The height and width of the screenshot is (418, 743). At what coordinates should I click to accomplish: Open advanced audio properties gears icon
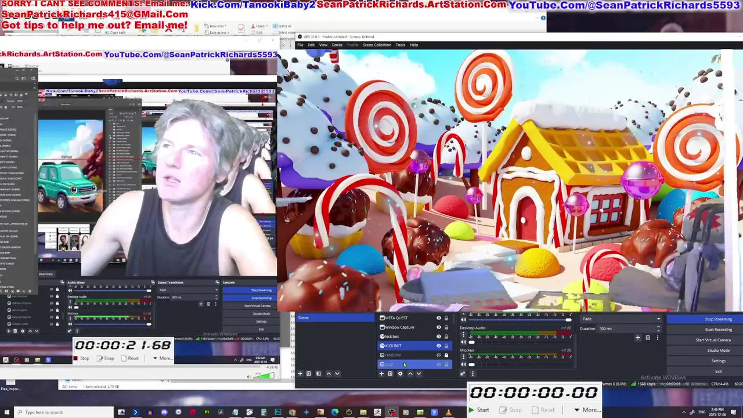point(463,373)
